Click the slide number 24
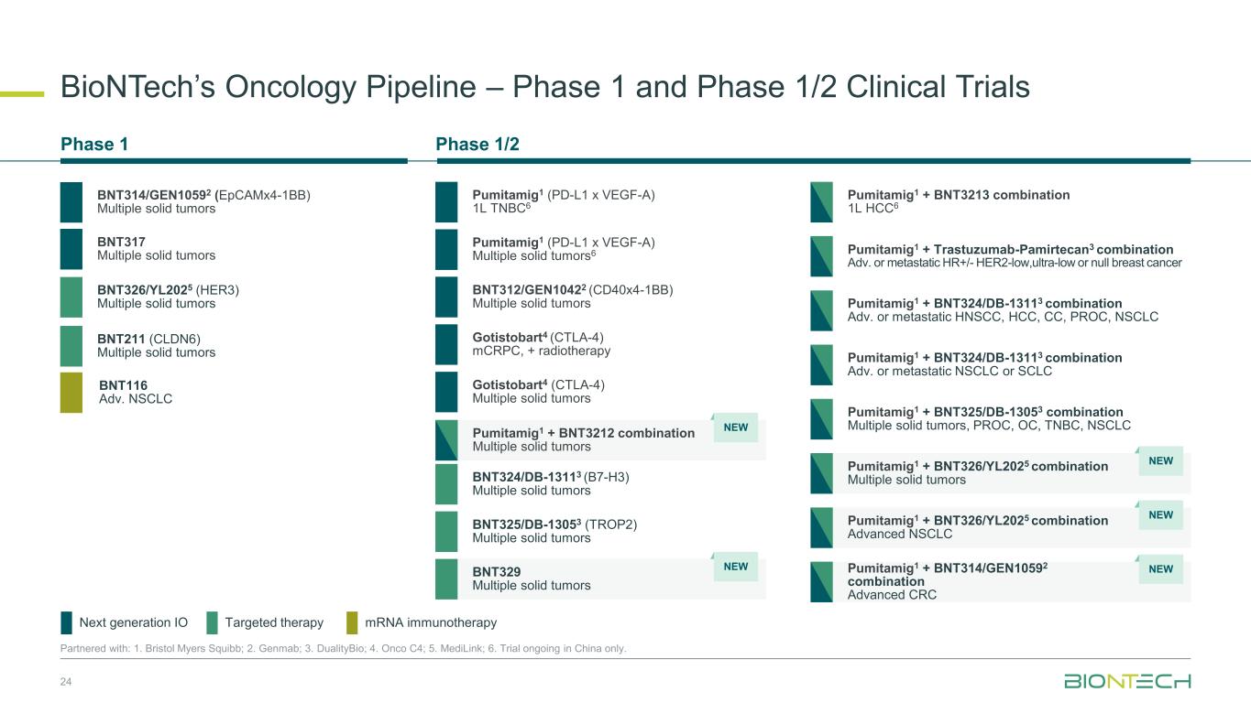The width and height of the screenshot is (1251, 703). (66, 681)
